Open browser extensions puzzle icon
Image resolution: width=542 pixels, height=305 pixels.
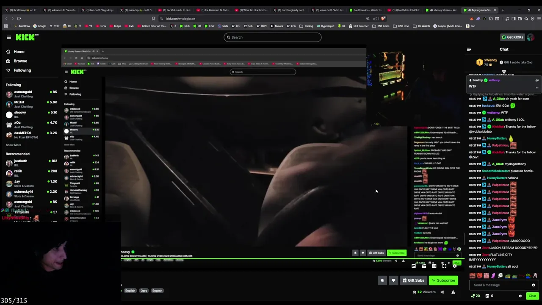click(x=491, y=19)
